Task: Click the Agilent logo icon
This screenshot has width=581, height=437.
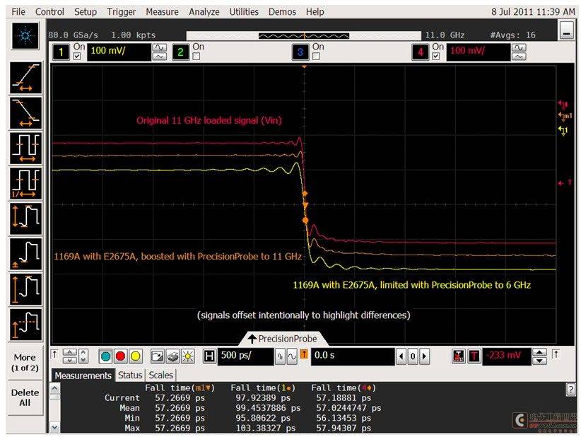Action: [25, 36]
